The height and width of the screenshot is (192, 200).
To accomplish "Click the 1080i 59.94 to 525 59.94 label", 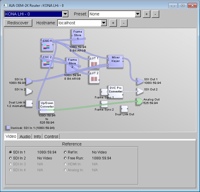I will (x=47, y=119).
